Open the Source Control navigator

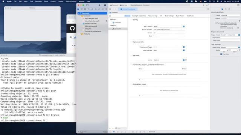(82, 9)
